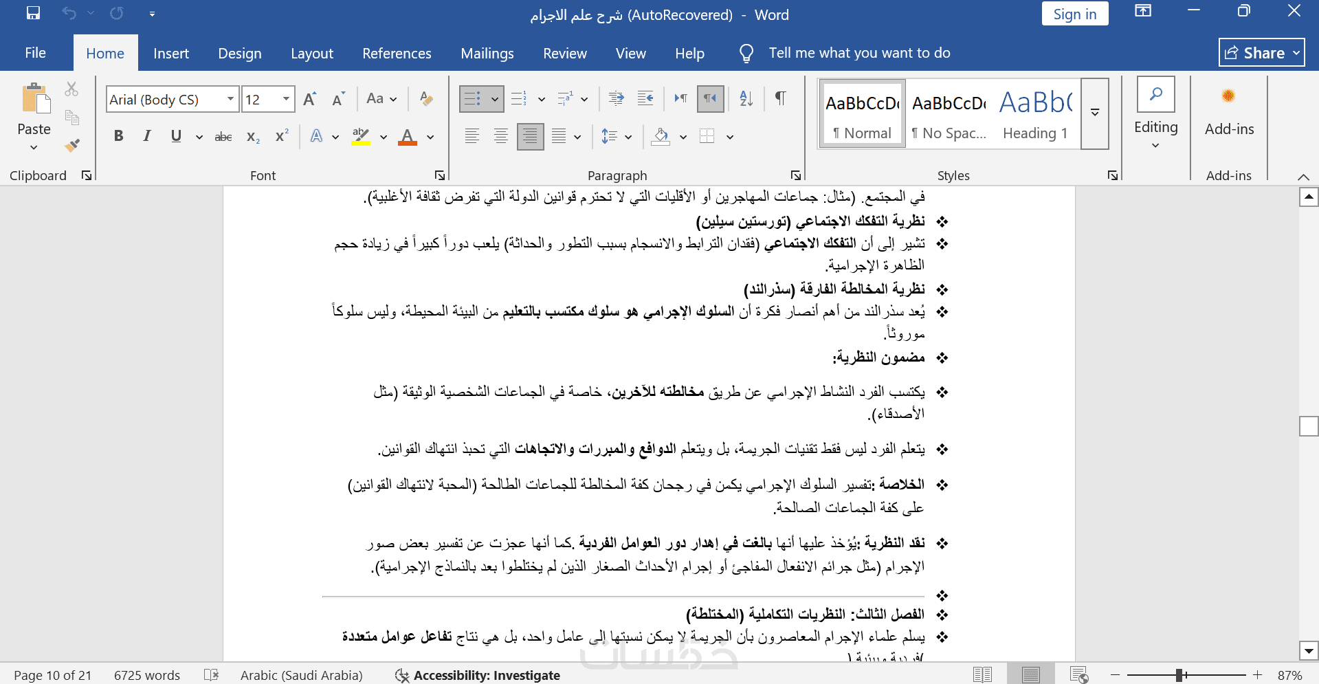The height and width of the screenshot is (684, 1319).
Task: Click the Arabic (Saudi Arabia) language indicator
Action: (302, 675)
